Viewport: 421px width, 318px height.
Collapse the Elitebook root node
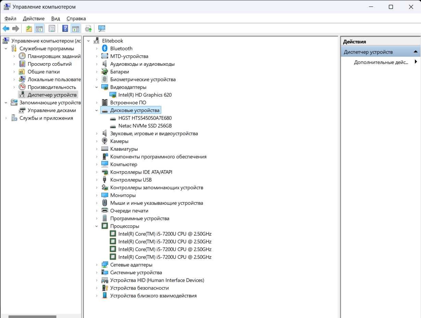coord(89,41)
